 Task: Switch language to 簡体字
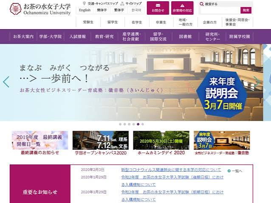tap(102, 10)
